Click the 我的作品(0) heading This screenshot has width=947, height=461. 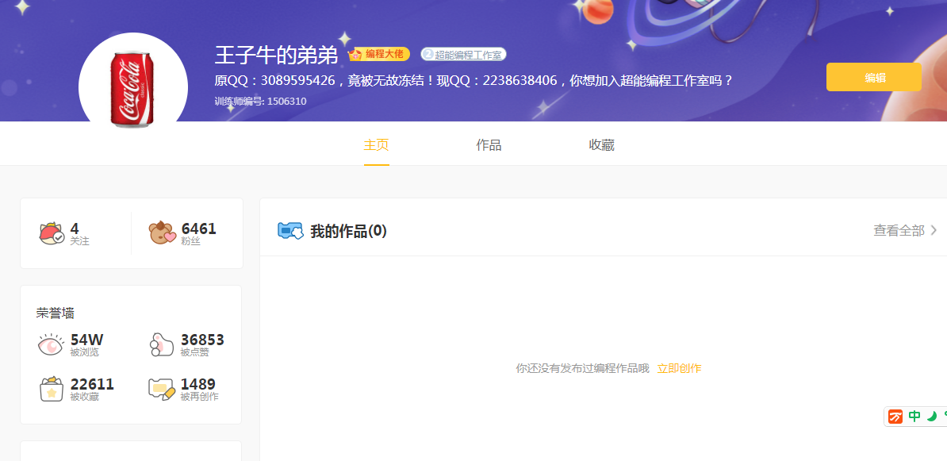[x=348, y=231]
